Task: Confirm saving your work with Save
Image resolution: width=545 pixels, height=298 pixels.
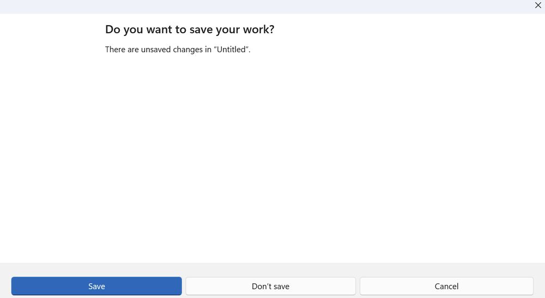Action: coord(96,286)
